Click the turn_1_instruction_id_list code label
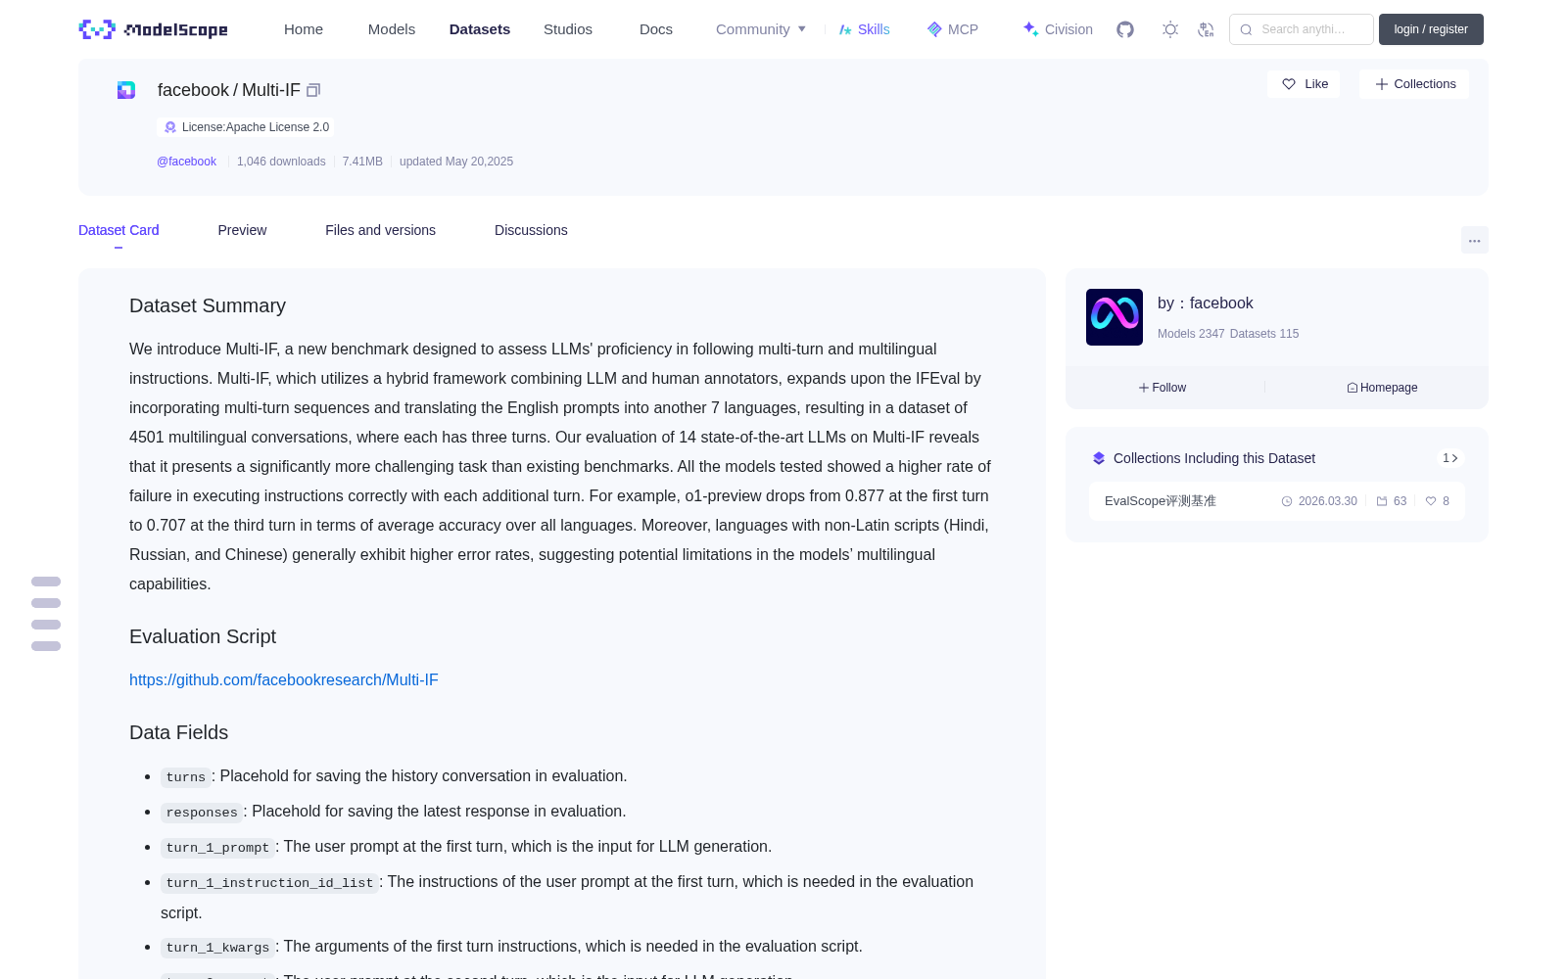The width and height of the screenshot is (1567, 979). [269, 883]
